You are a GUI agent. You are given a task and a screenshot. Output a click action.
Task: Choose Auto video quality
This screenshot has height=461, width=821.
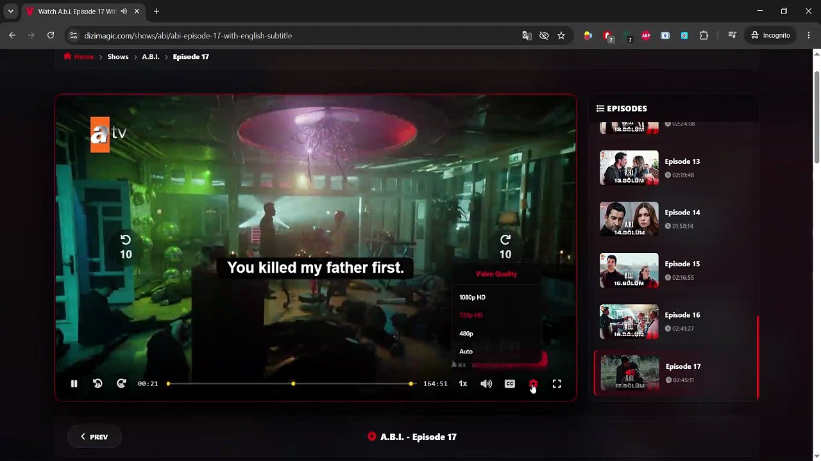point(466,352)
